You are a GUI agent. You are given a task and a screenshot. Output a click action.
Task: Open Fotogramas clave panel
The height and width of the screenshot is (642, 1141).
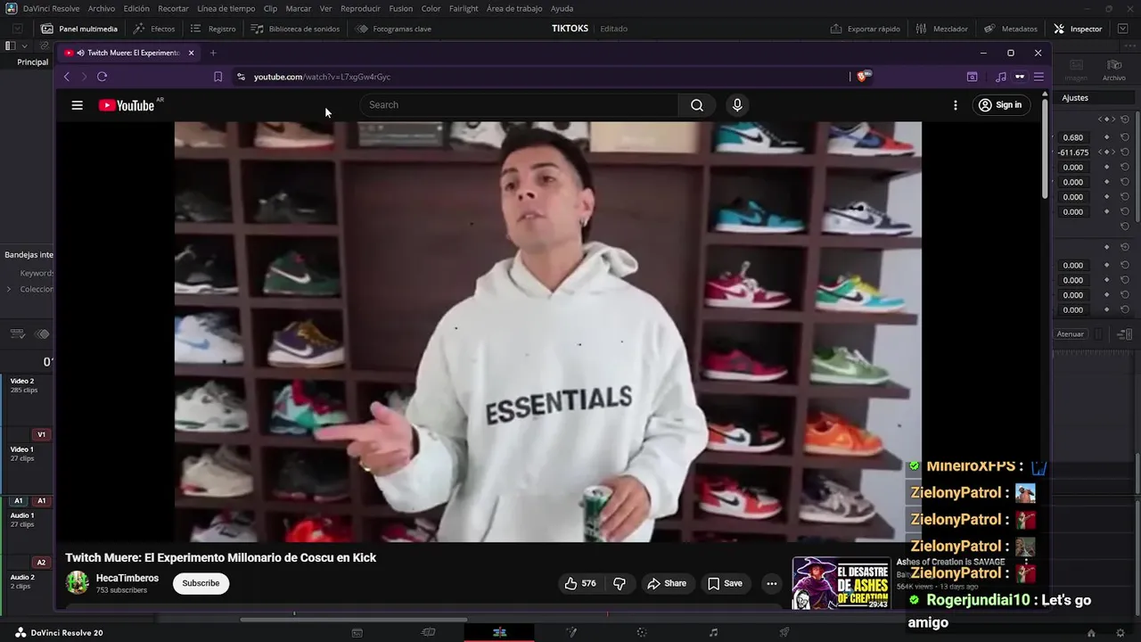(393, 29)
